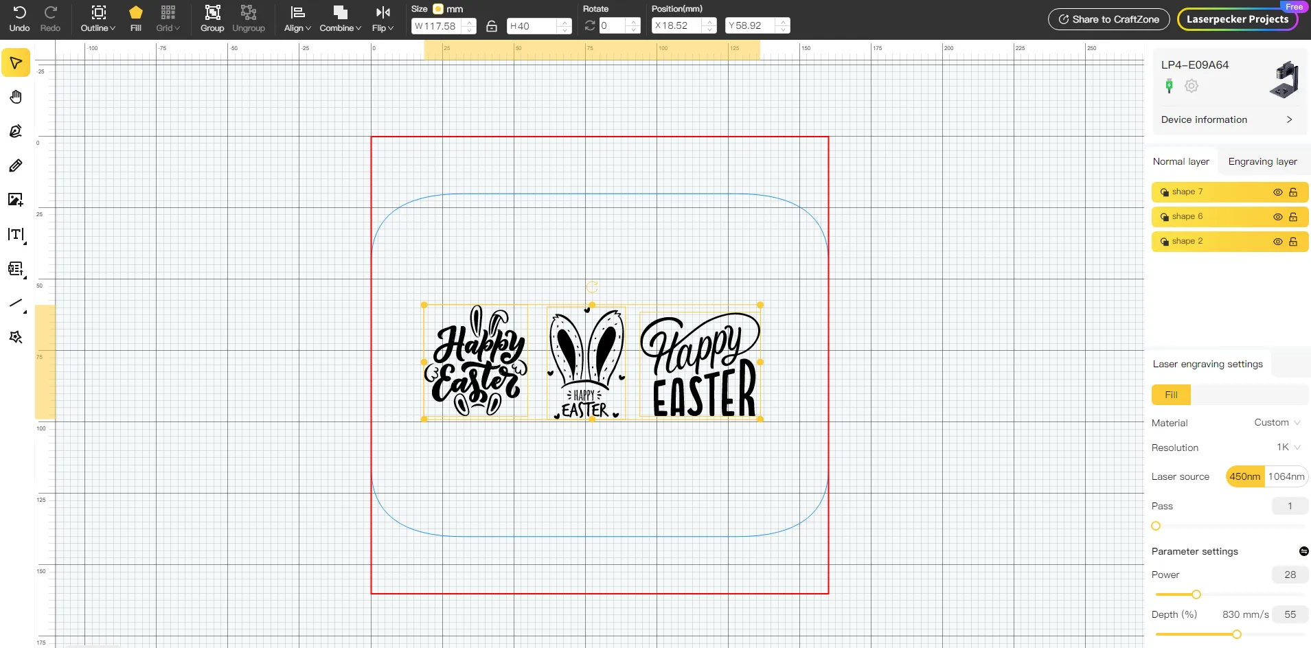The image size is (1311, 648).
Task: Select the 1064nm laser source
Action: tap(1286, 476)
